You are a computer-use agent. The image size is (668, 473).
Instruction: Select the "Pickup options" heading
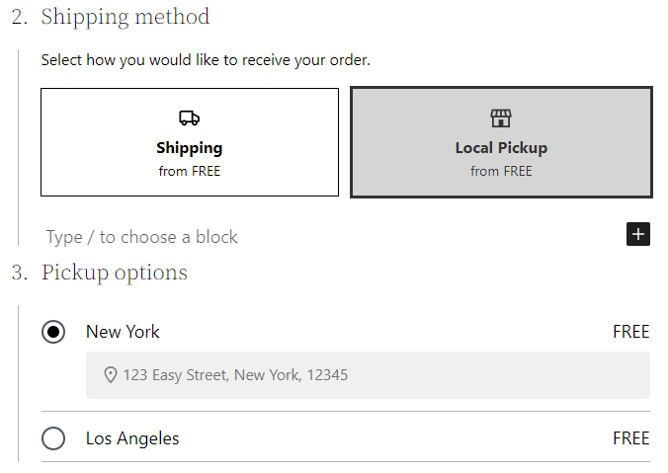[115, 273]
